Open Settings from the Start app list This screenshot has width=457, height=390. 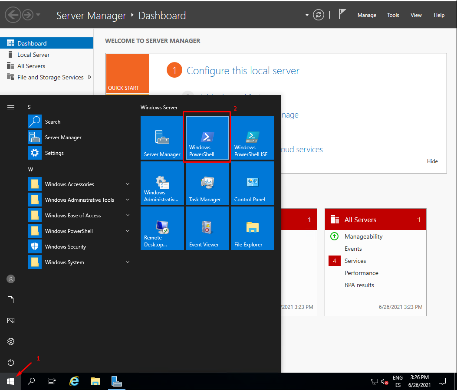click(x=79, y=153)
